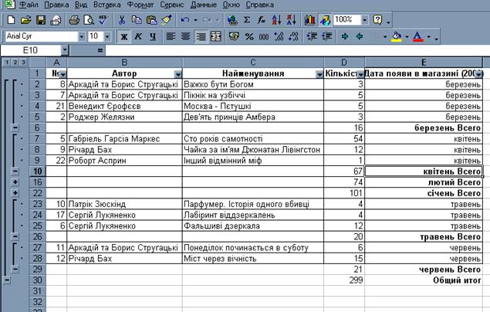The width and height of the screenshot is (490, 312).
Task: Create a new workbook with New icon
Action: coord(12,20)
